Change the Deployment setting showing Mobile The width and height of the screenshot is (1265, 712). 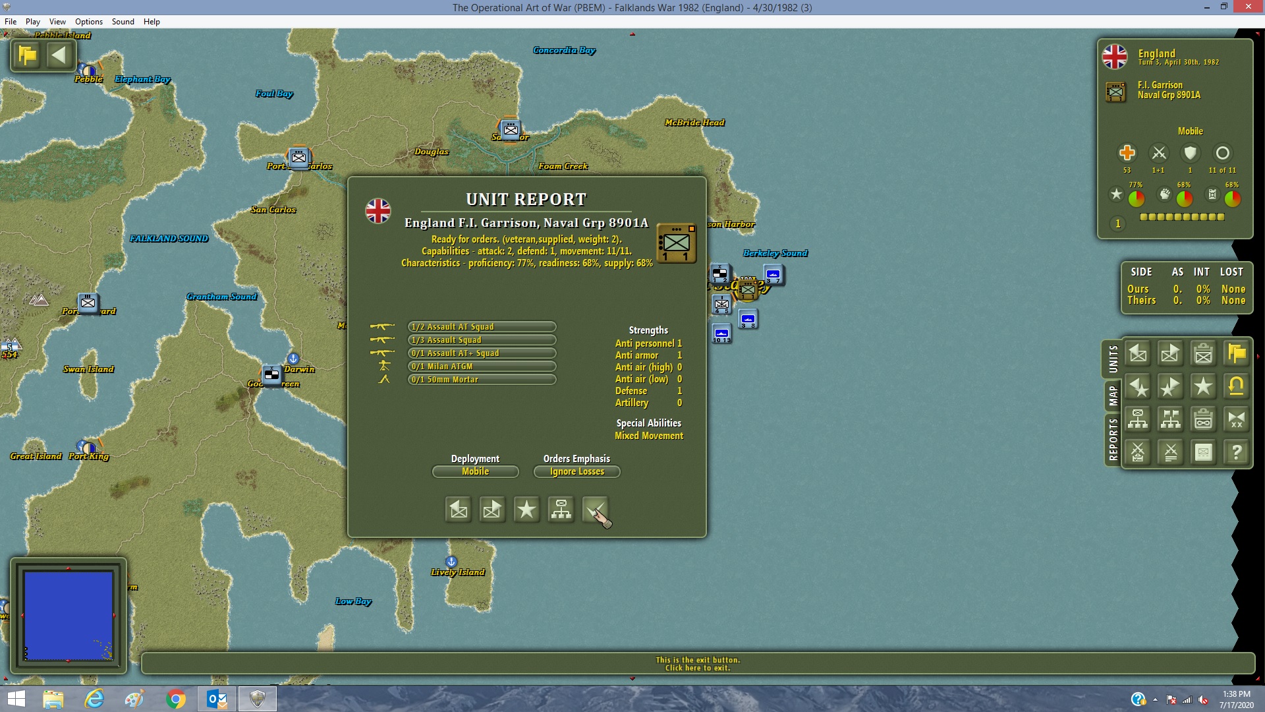coord(475,471)
